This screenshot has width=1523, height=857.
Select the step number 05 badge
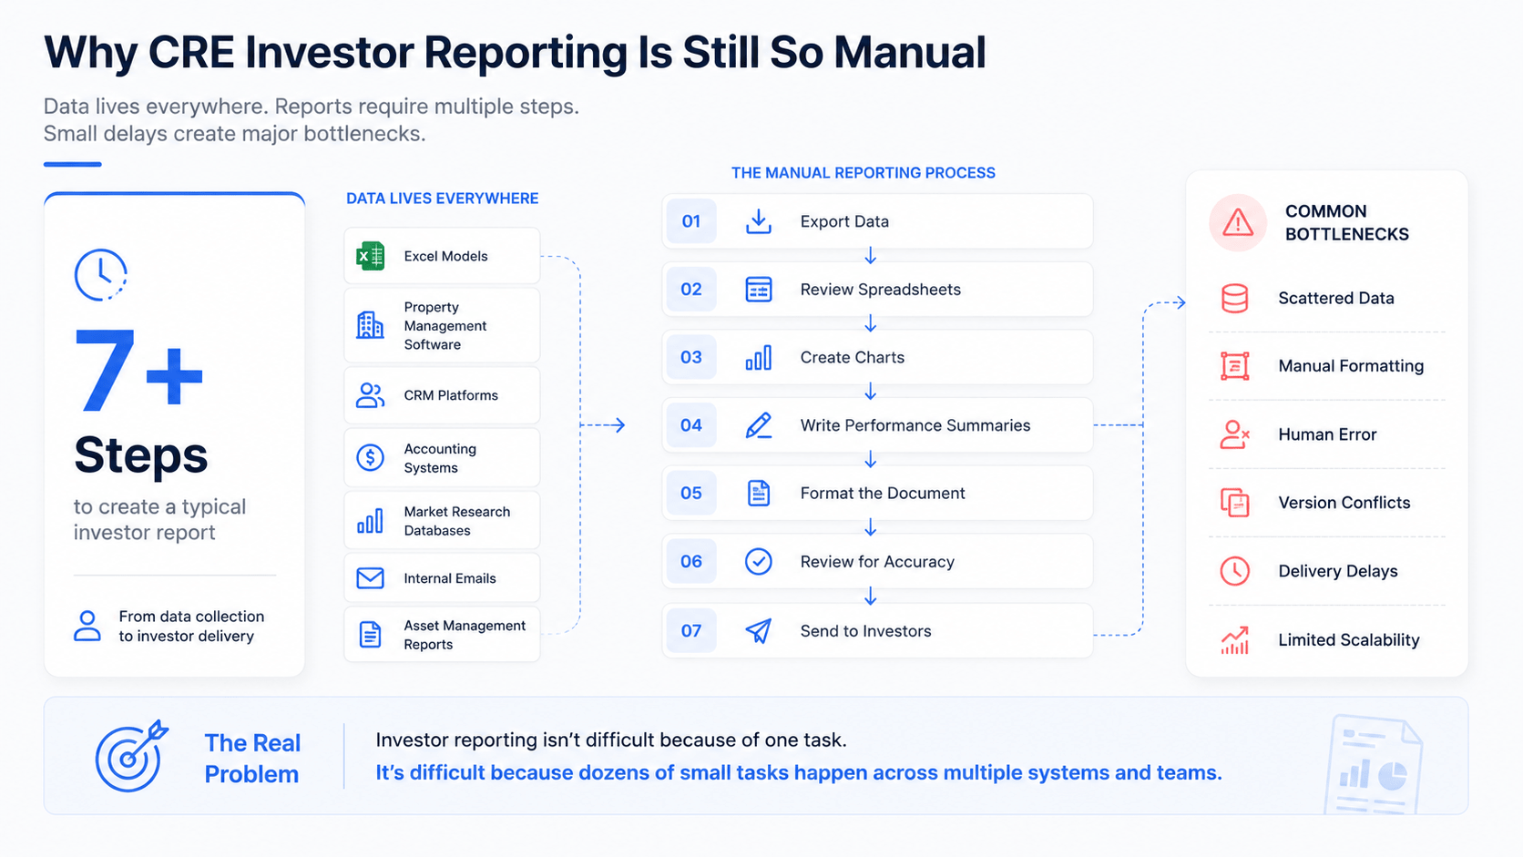pos(691,493)
